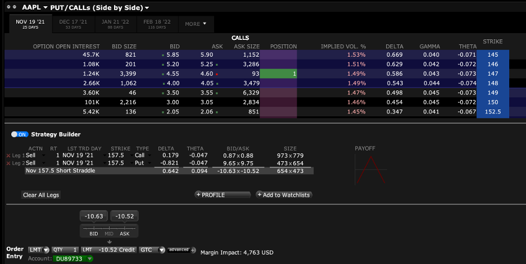Viewport: 526px width, 264px height.
Task: Click the IMPLIED VOL. % column header
Action: click(x=343, y=46)
